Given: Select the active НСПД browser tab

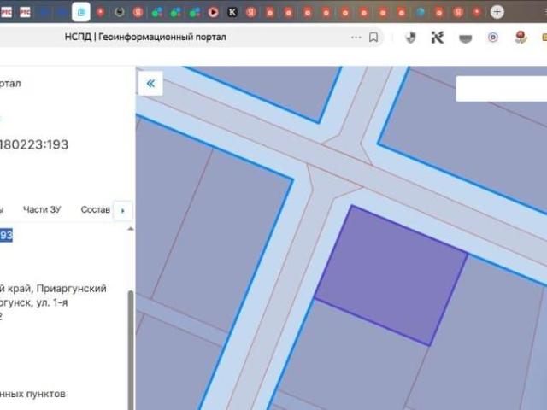Looking at the screenshot, I should [81, 12].
